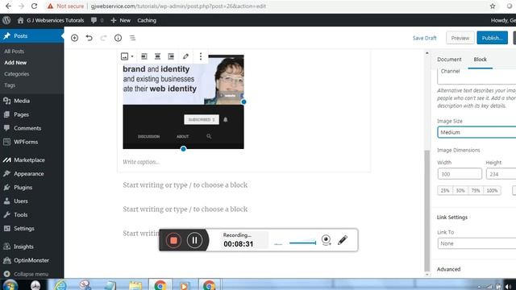
Task: Change block type using image icon
Action: pos(127,56)
